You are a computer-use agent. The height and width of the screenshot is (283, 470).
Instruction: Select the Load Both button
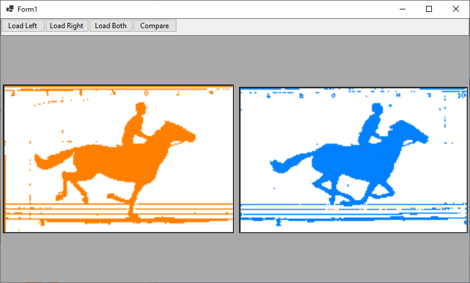(111, 26)
